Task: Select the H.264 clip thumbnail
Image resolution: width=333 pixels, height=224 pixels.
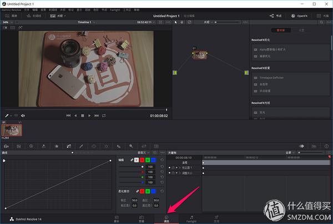Action: [x=11, y=129]
